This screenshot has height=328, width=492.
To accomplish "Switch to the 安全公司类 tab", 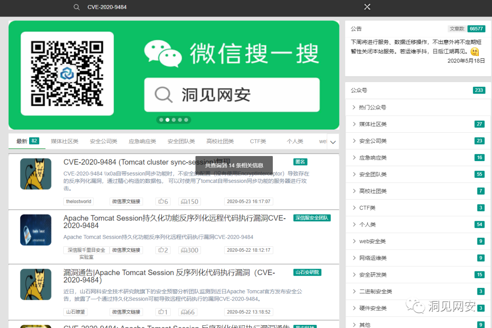I will click(103, 141).
